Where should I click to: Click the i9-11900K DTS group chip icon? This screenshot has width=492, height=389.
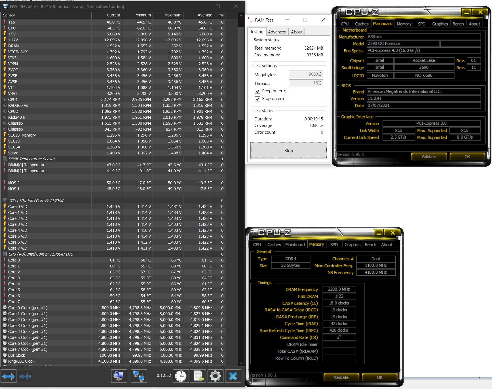pos(5,254)
